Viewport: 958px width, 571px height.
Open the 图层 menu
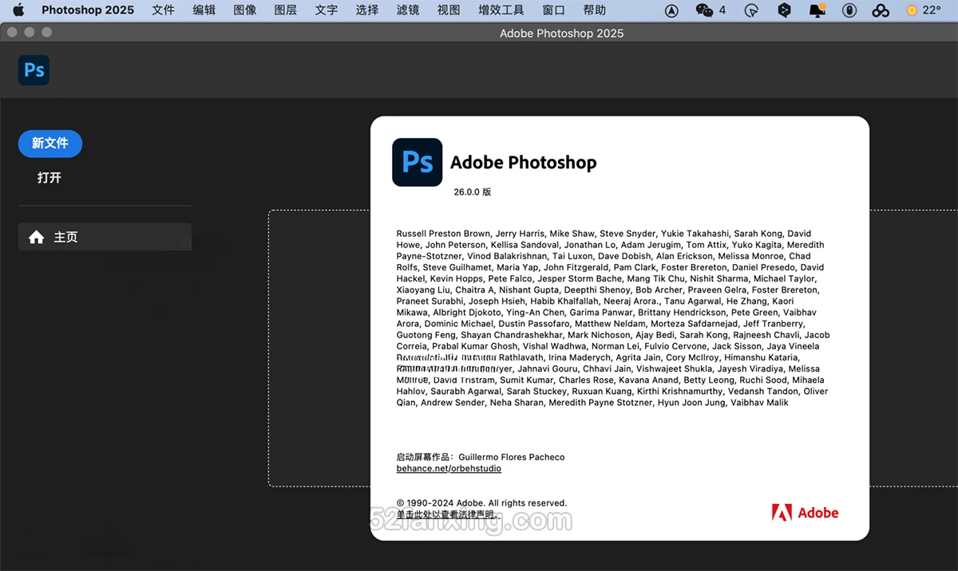[285, 10]
